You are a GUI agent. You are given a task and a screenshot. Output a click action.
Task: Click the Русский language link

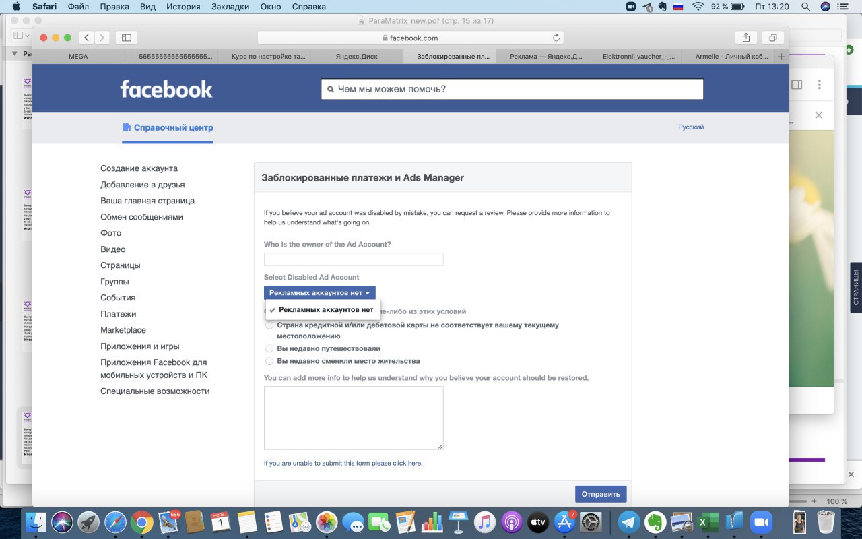click(x=691, y=127)
